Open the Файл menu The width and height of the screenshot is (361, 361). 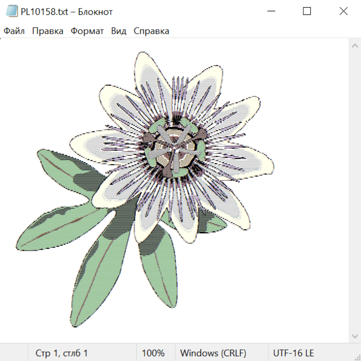pyautogui.click(x=14, y=31)
